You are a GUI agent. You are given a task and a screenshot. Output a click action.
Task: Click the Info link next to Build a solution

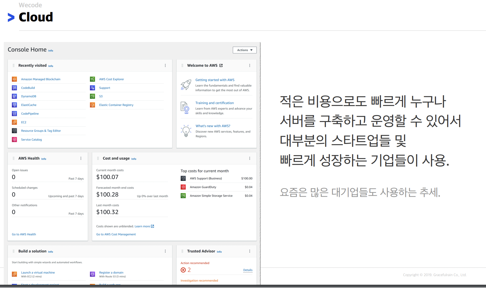(x=50, y=251)
